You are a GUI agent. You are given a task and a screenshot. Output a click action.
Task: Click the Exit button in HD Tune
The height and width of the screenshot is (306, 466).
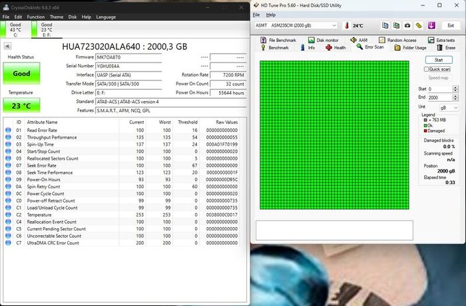(451, 25)
